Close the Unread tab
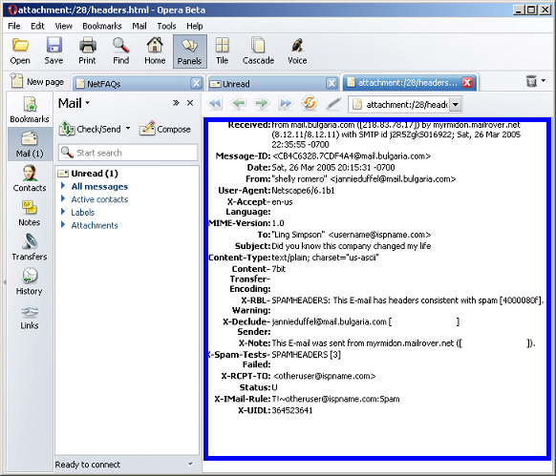The width and height of the screenshot is (556, 476). click(331, 84)
